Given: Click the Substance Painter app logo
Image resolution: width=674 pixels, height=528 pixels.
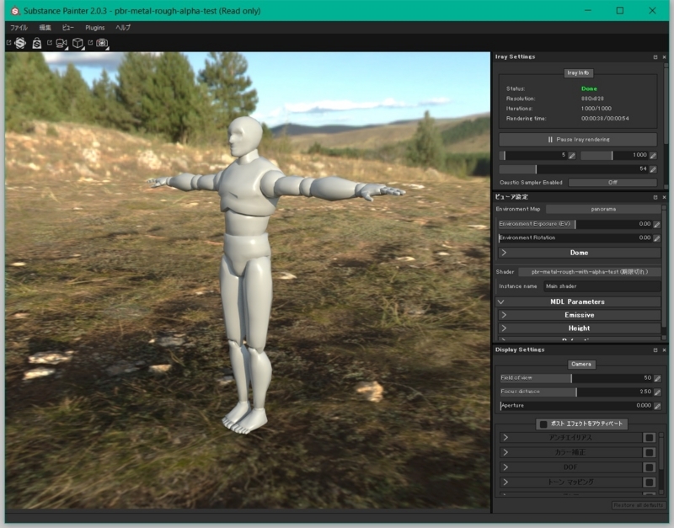Looking at the screenshot, I should (15, 11).
